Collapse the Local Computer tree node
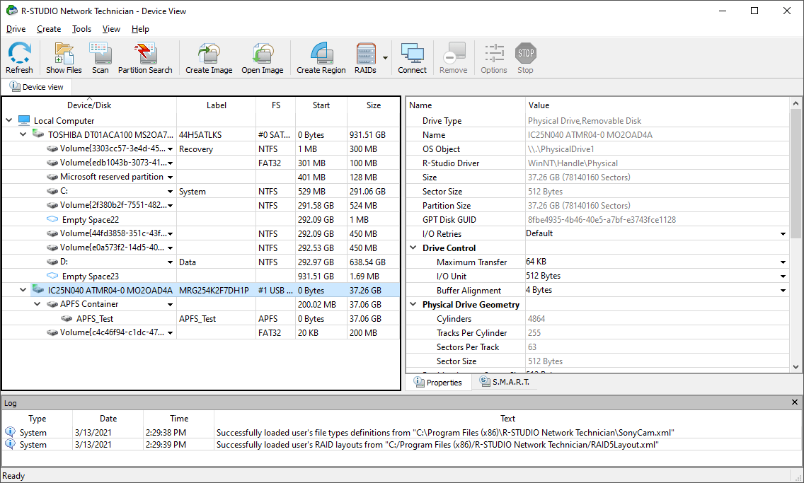The width and height of the screenshot is (804, 483). [x=8, y=120]
